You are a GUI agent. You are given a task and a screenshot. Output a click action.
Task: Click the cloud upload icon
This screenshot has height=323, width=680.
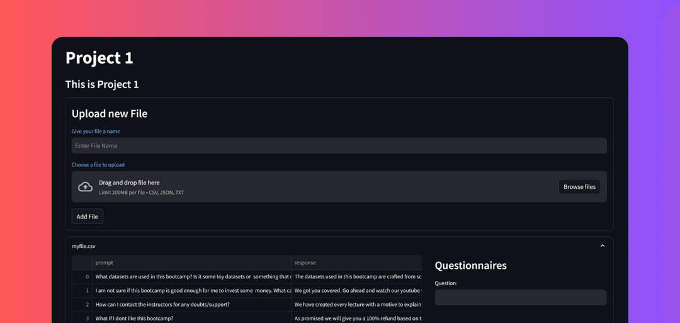coord(85,187)
